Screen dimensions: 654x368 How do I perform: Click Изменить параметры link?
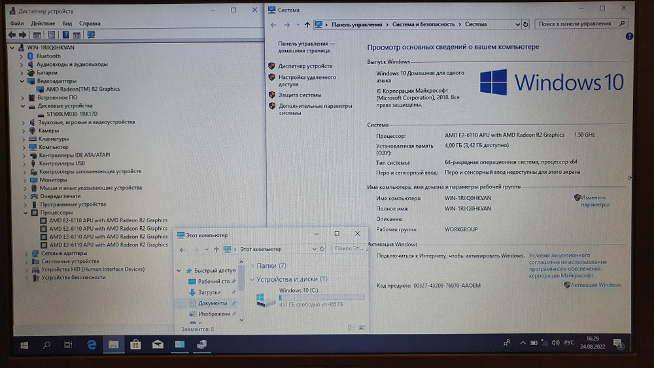point(594,201)
